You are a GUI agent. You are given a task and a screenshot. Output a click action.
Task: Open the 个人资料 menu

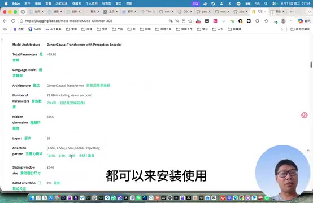click(92, 3)
